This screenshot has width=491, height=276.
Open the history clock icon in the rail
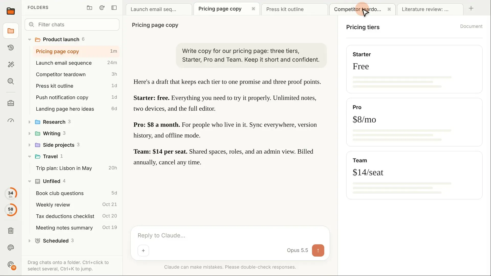[x=11, y=48]
